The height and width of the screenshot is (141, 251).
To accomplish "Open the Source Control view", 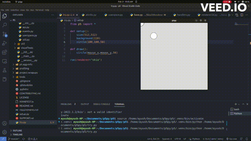I will tap(4, 34).
